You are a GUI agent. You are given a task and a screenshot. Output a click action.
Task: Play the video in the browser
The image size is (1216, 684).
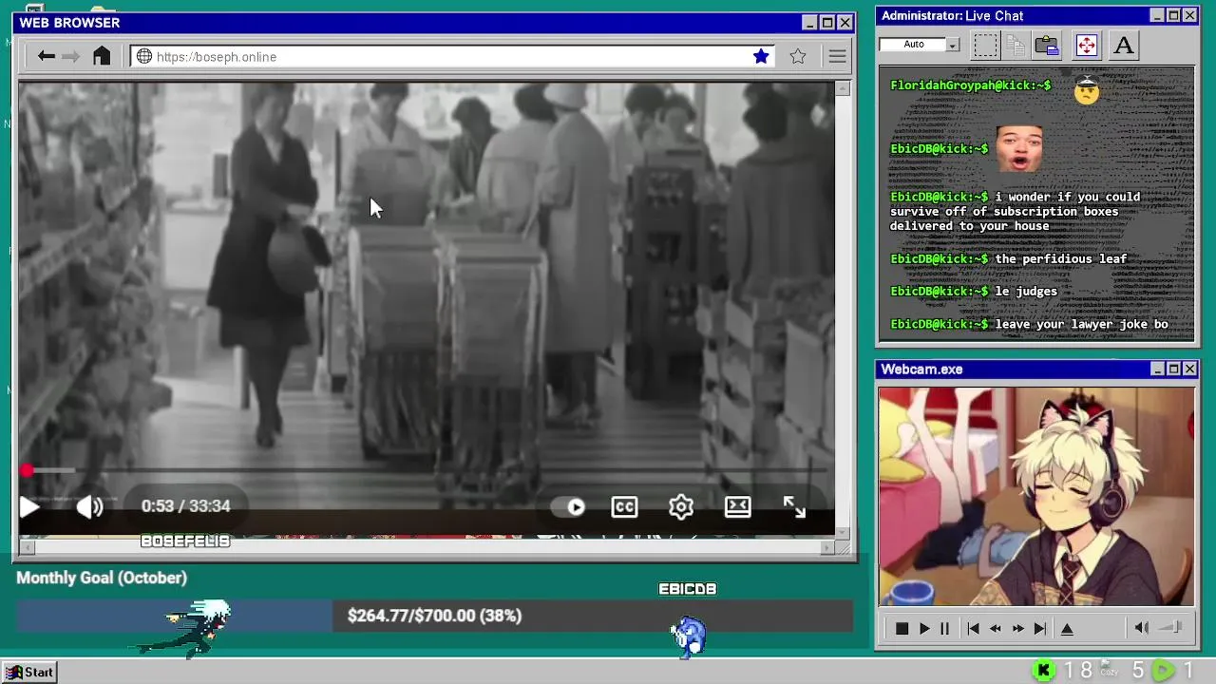pyautogui.click(x=29, y=507)
